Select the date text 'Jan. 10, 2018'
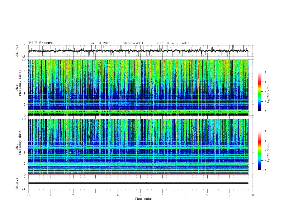284x219 pixels. point(100,43)
